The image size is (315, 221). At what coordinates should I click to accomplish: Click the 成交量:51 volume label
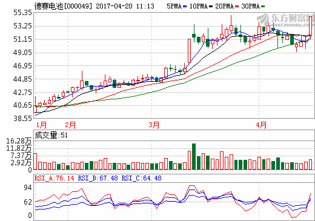point(51,135)
